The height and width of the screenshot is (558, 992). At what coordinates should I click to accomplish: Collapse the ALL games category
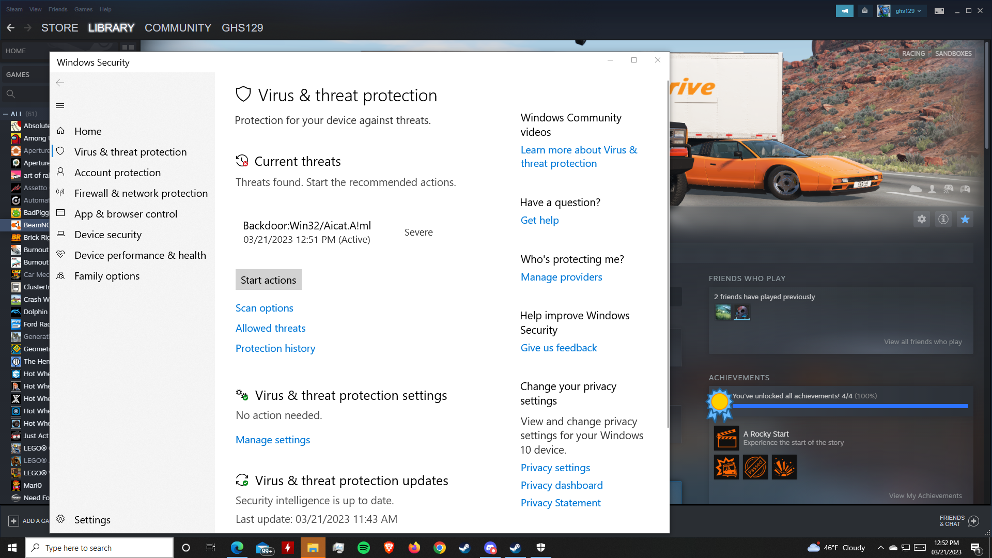pyautogui.click(x=6, y=114)
